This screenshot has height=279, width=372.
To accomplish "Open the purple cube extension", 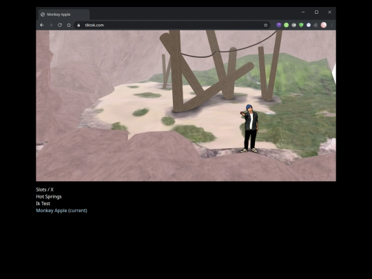I will (279, 25).
